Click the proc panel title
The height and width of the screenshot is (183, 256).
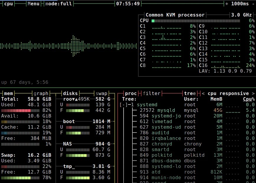pyautogui.click(x=131, y=93)
